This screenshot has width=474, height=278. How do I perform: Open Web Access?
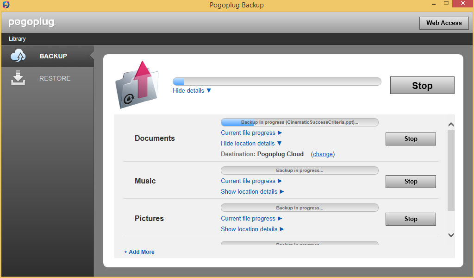(x=444, y=23)
